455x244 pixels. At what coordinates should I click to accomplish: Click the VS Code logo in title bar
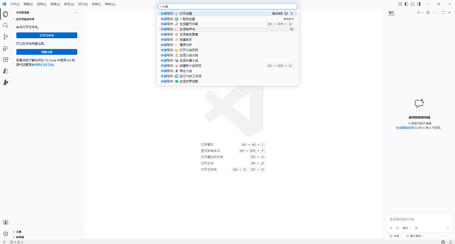[x=4, y=4]
